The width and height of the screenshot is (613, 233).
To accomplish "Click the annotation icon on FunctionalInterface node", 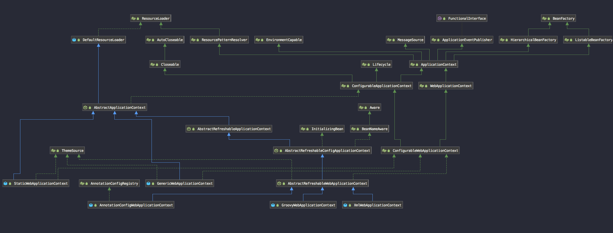I will coord(440,18).
